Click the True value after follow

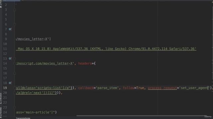pyautogui.click(x=140, y=88)
